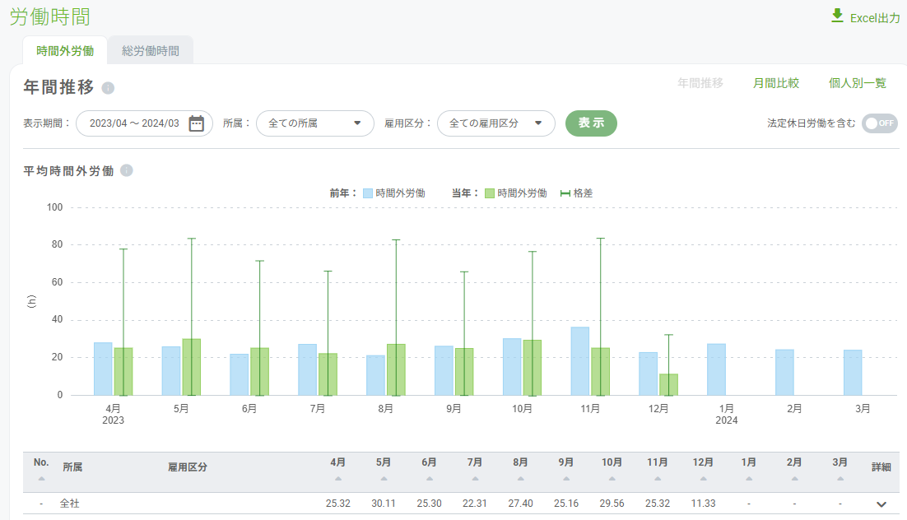This screenshot has width=907, height=520.
Task: Click the green 当年 時間外労働 legend swatch
Action: point(489,193)
